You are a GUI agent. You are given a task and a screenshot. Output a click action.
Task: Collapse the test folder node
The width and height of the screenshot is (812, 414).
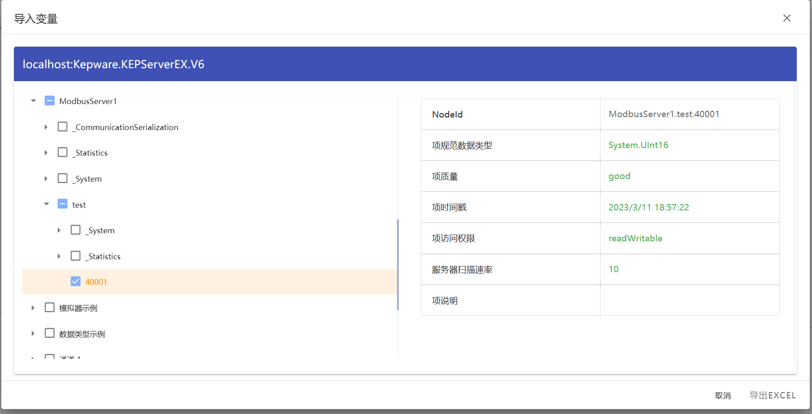tap(46, 204)
